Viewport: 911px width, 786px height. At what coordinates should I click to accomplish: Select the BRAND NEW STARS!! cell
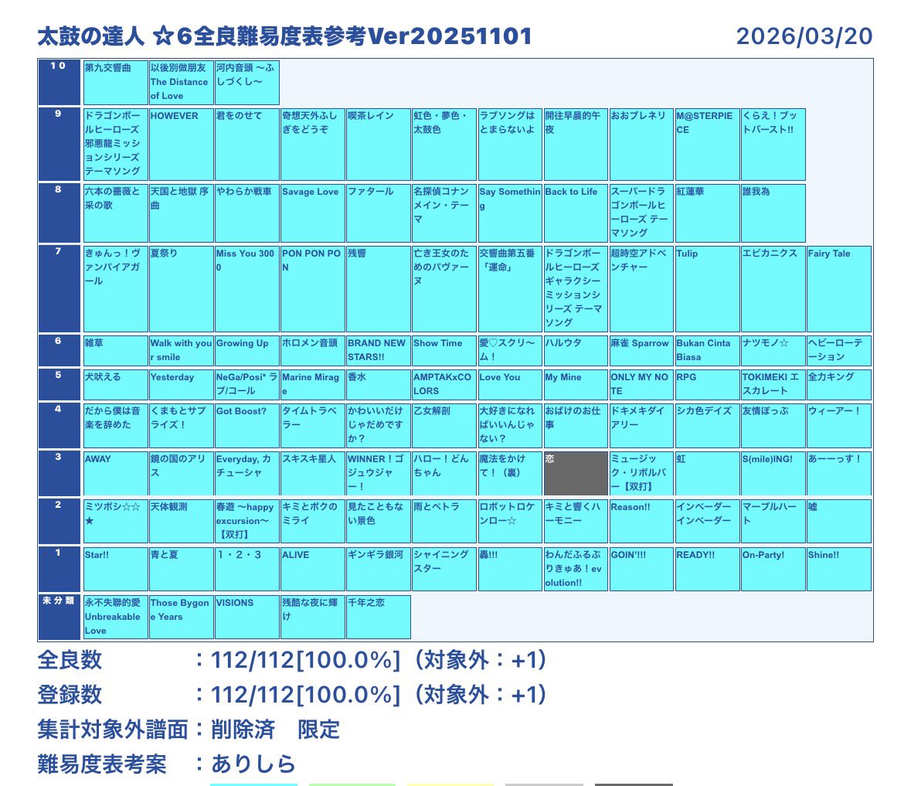[378, 350]
